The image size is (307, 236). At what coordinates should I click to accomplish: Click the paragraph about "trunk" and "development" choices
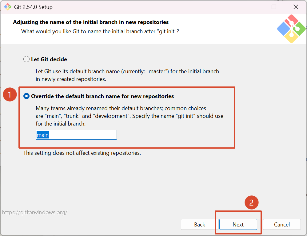click(x=129, y=116)
